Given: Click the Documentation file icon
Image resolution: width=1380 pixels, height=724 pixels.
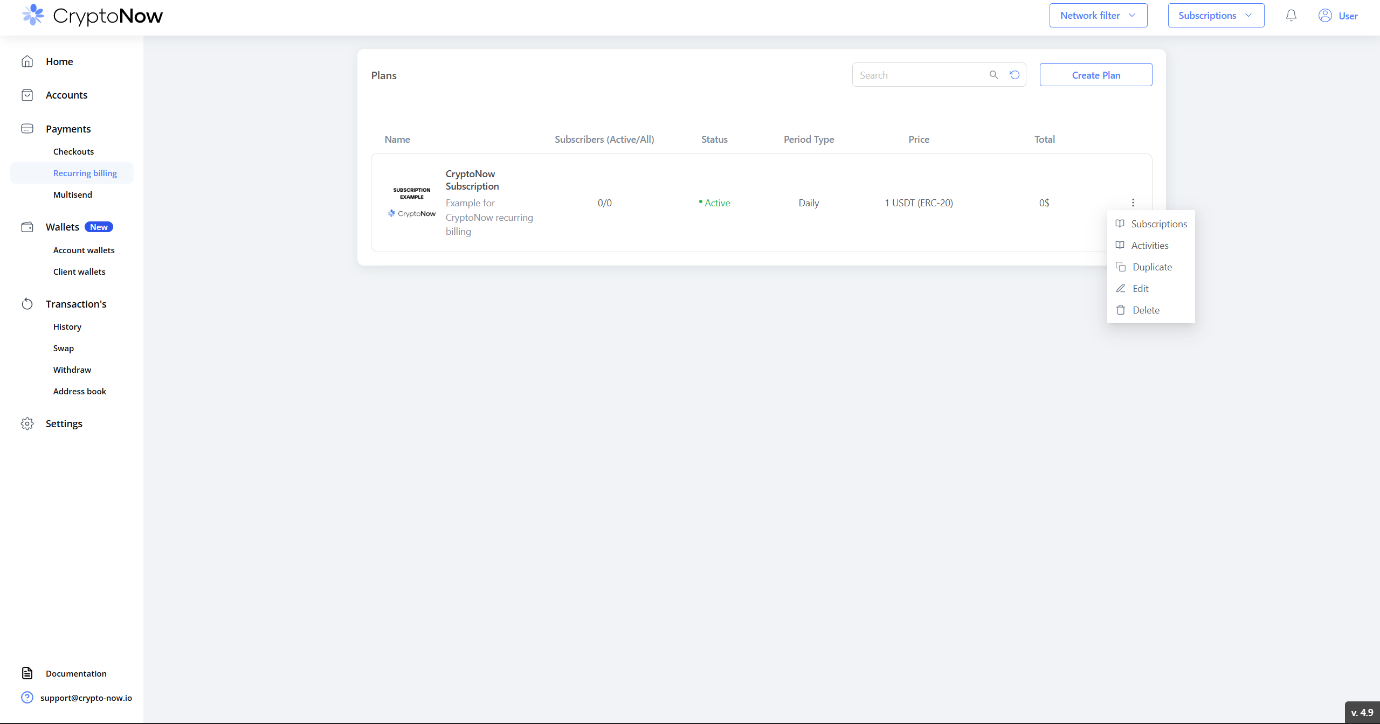Looking at the screenshot, I should [27, 673].
